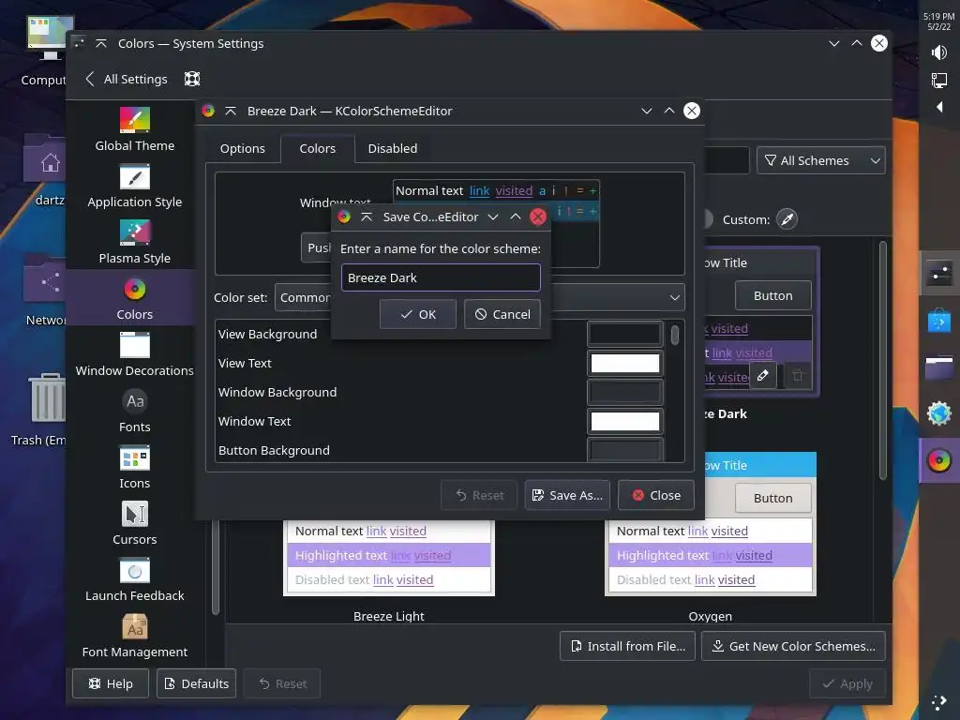Click the arrow expander in system panel
960x720 pixels.
click(x=939, y=107)
